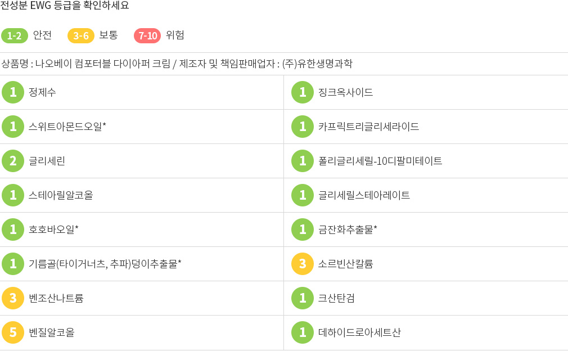This screenshot has width=568, height=351.
Task: Click the yellow 3-6 보통 grade badge
Action: pos(81,35)
